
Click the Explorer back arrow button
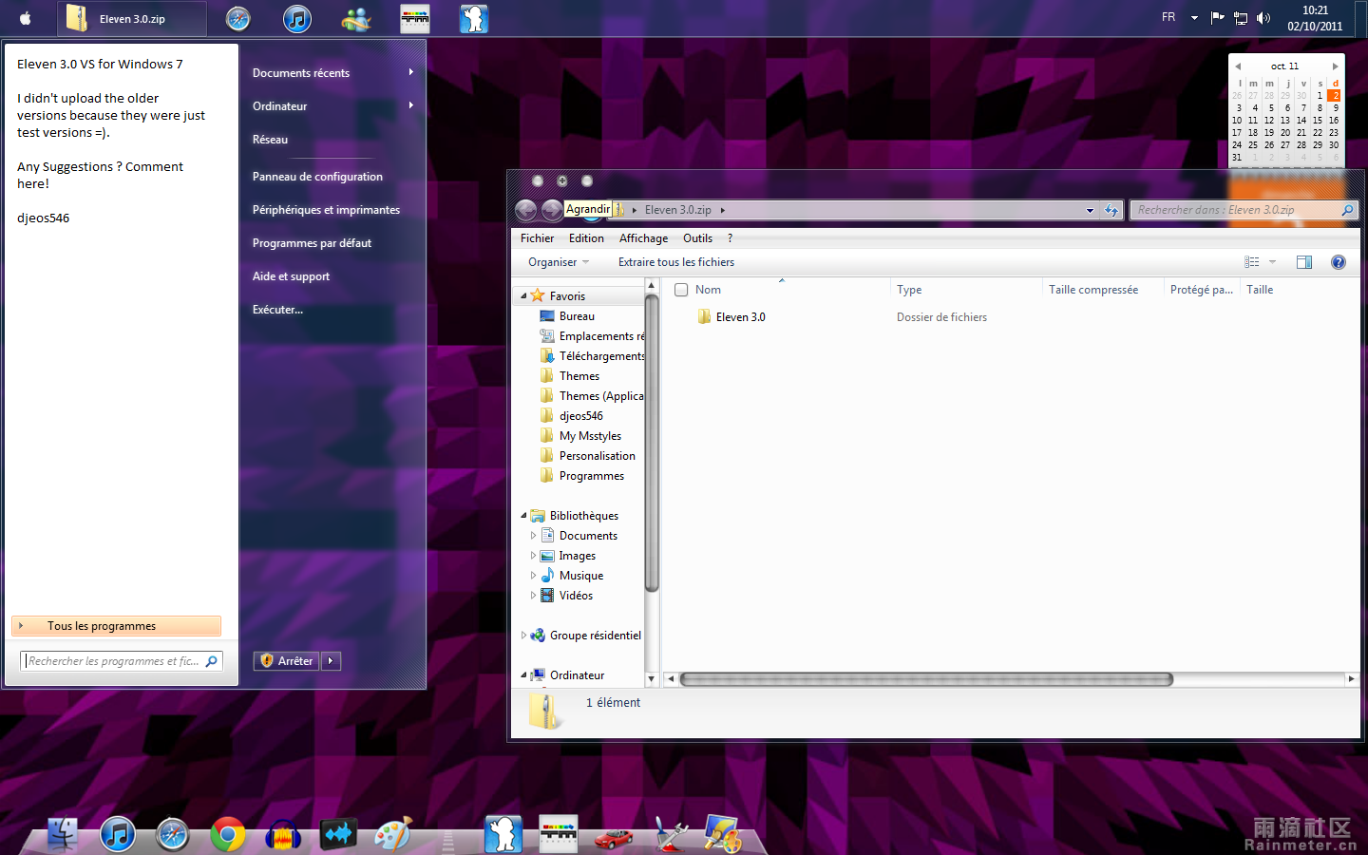525,210
